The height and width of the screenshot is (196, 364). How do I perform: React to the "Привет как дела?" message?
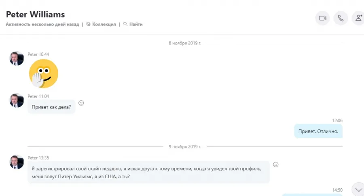coord(81,103)
